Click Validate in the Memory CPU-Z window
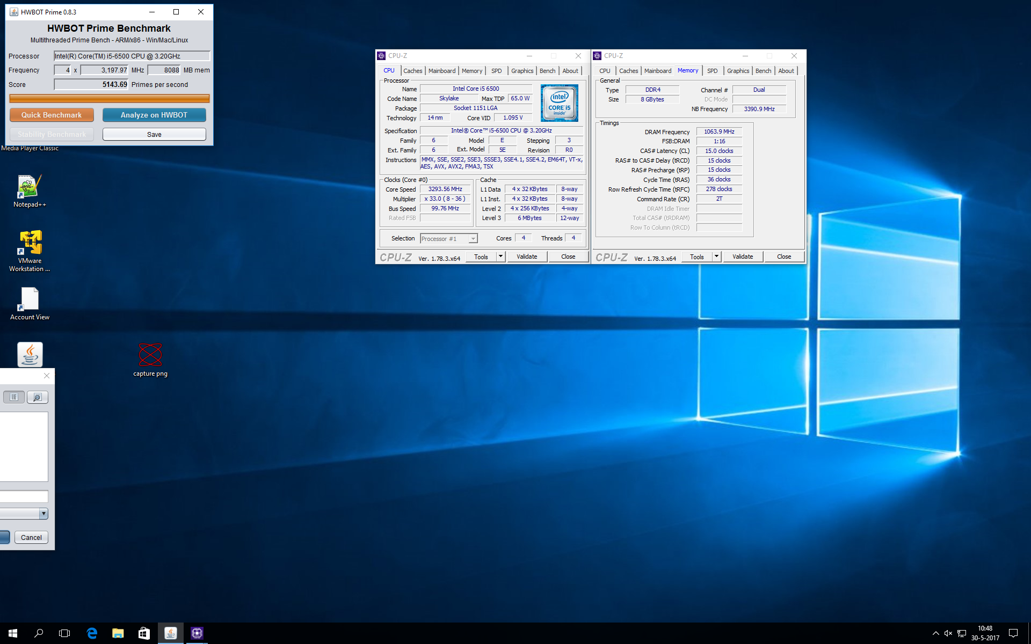Screen dimensions: 1031x644 pyautogui.click(x=743, y=257)
